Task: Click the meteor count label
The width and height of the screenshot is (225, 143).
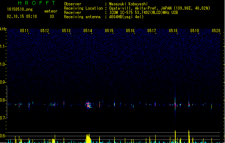Action: (x=51, y=11)
